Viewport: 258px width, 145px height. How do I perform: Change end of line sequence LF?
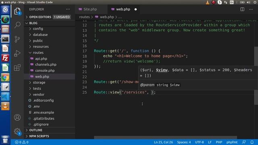point(210,142)
